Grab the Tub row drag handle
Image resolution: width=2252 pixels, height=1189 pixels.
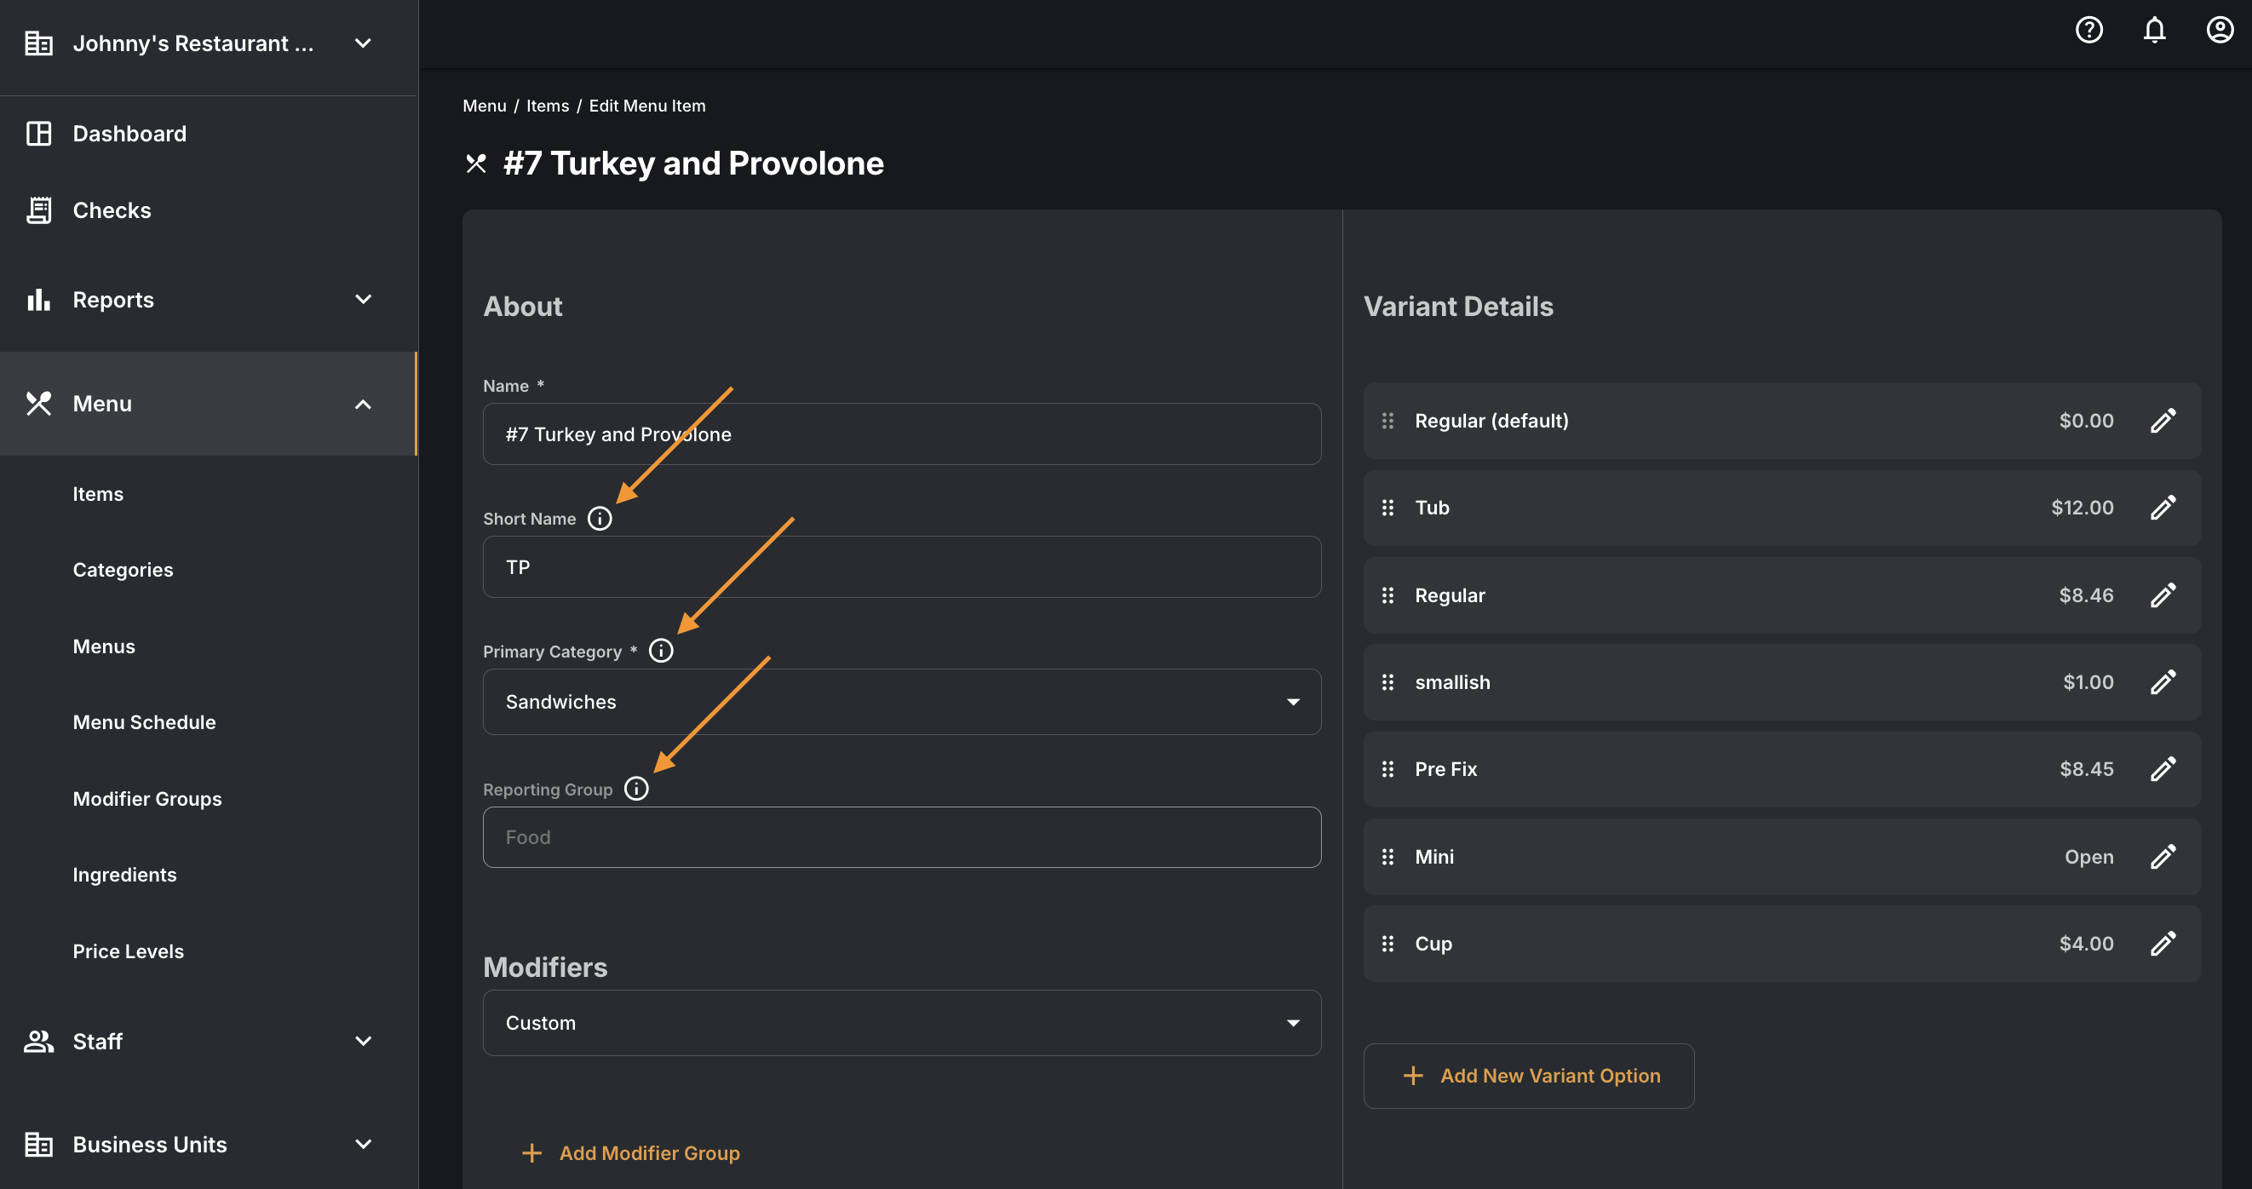(1387, 508)
